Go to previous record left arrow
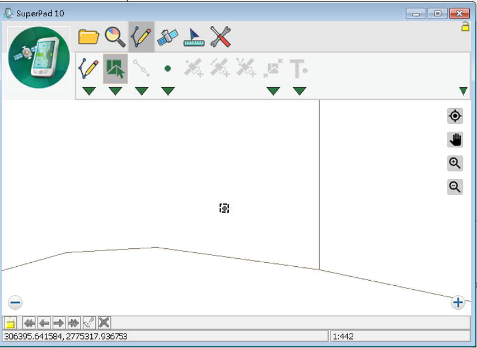The height and width of the screenshot is (348, 477). point(44,323)
